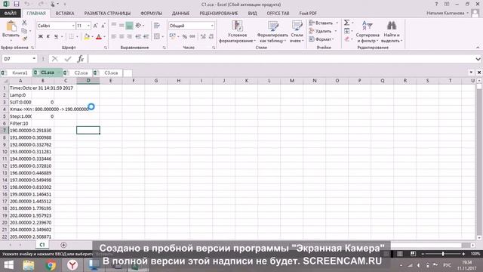Screen dimensions: 483x272
Task: Click Increase Indent icon
Action: point(146,37)
